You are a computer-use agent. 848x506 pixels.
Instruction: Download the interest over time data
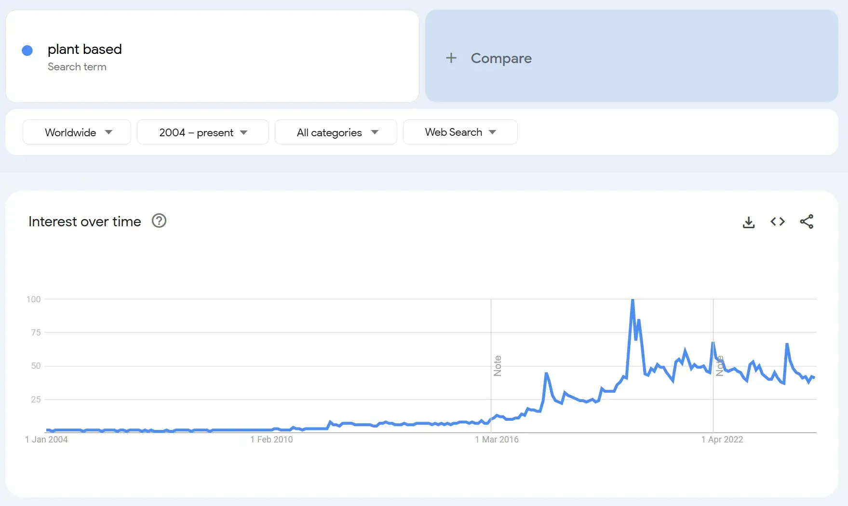click(749, 222)
